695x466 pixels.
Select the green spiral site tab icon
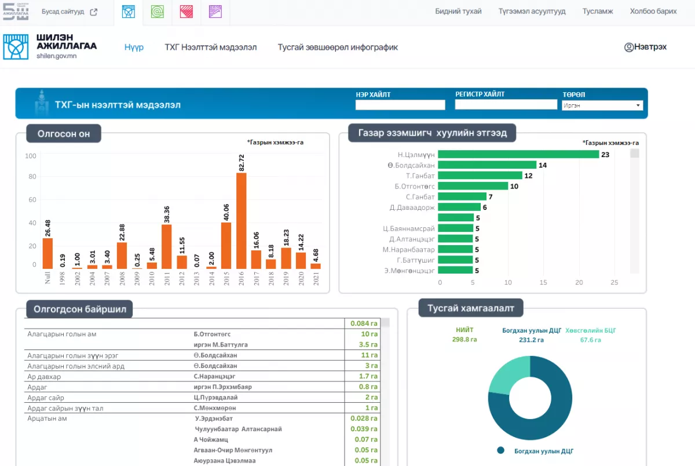[158, 12]
